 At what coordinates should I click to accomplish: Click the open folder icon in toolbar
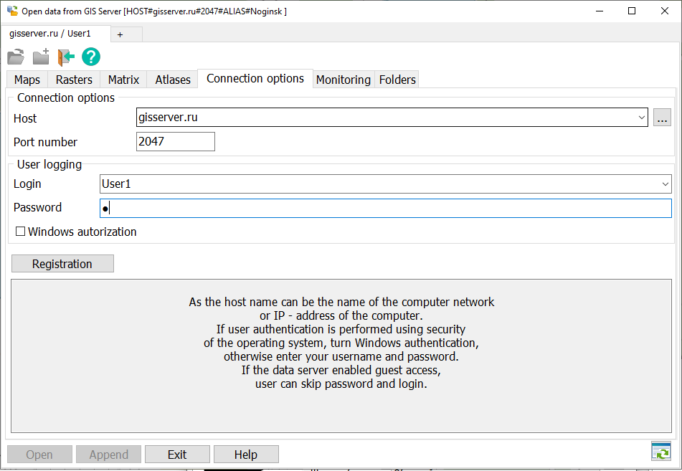click(x=16, y=57)
